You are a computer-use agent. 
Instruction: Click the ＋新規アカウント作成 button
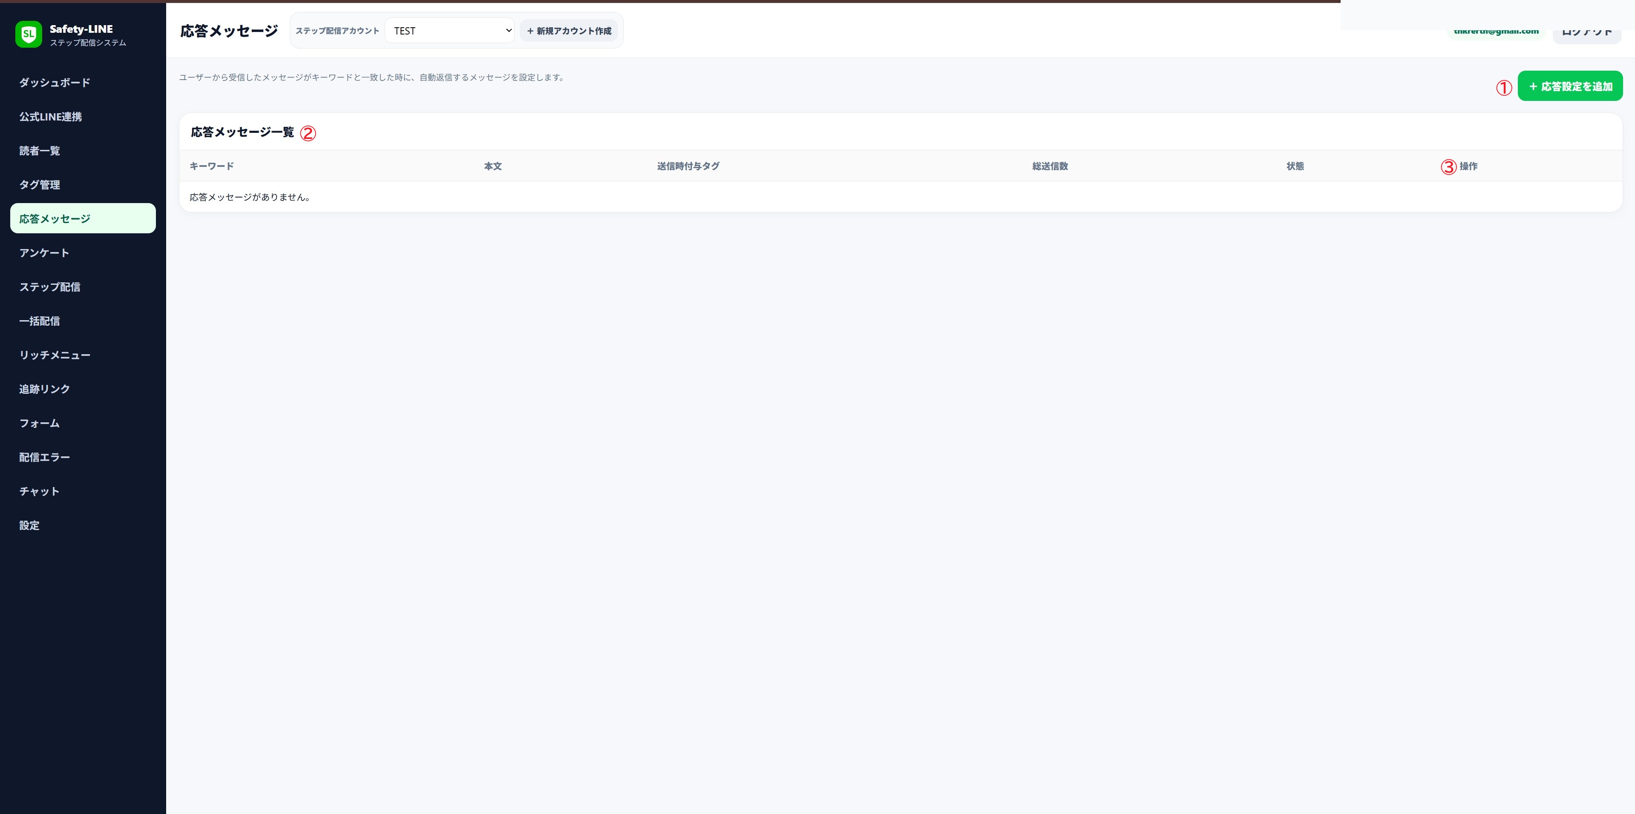pos(569,31)
